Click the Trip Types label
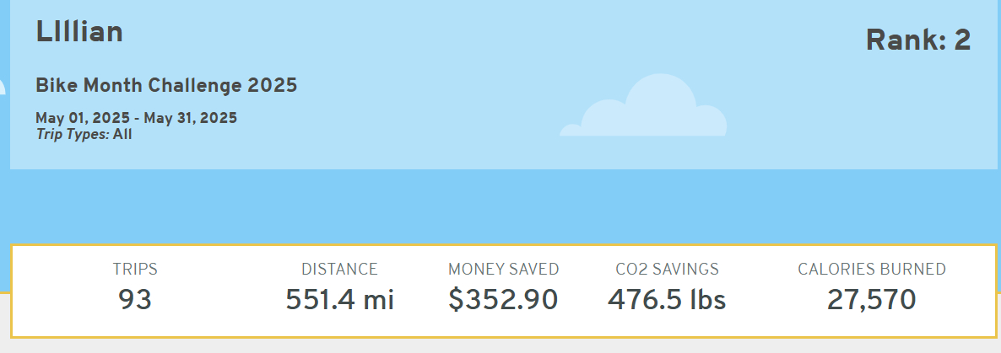Screen dimensions: 1001x353 tap(73, 134)
